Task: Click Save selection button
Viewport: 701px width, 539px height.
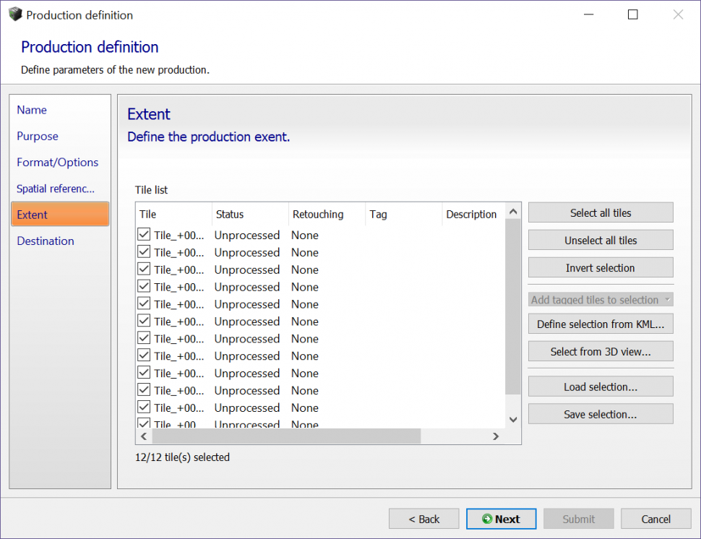Action: click(601, 414)
